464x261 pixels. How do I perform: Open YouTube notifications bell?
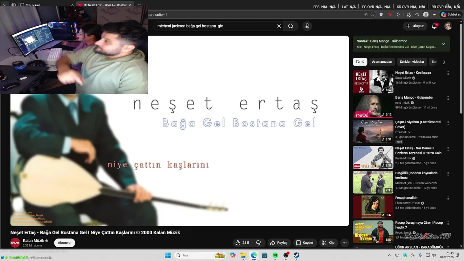[434, 26]
